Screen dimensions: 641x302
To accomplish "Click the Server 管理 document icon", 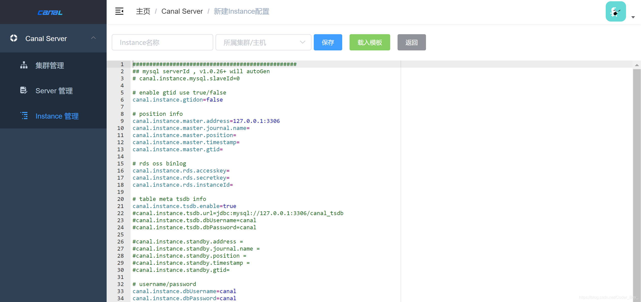I will (24, 90).
